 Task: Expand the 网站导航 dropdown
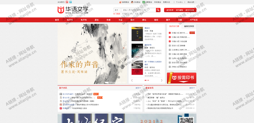tap(192, 2)
